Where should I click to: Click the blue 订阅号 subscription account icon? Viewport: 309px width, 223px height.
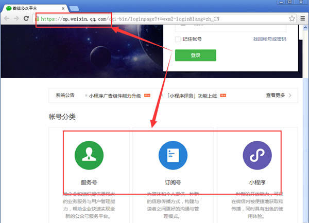173,155
